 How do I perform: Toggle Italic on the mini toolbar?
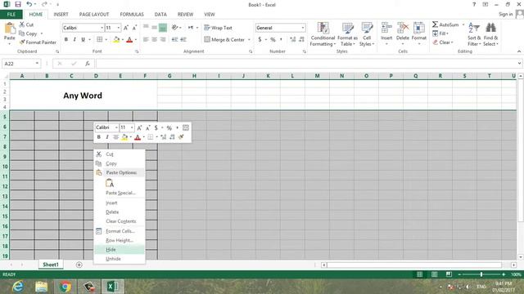107,137
